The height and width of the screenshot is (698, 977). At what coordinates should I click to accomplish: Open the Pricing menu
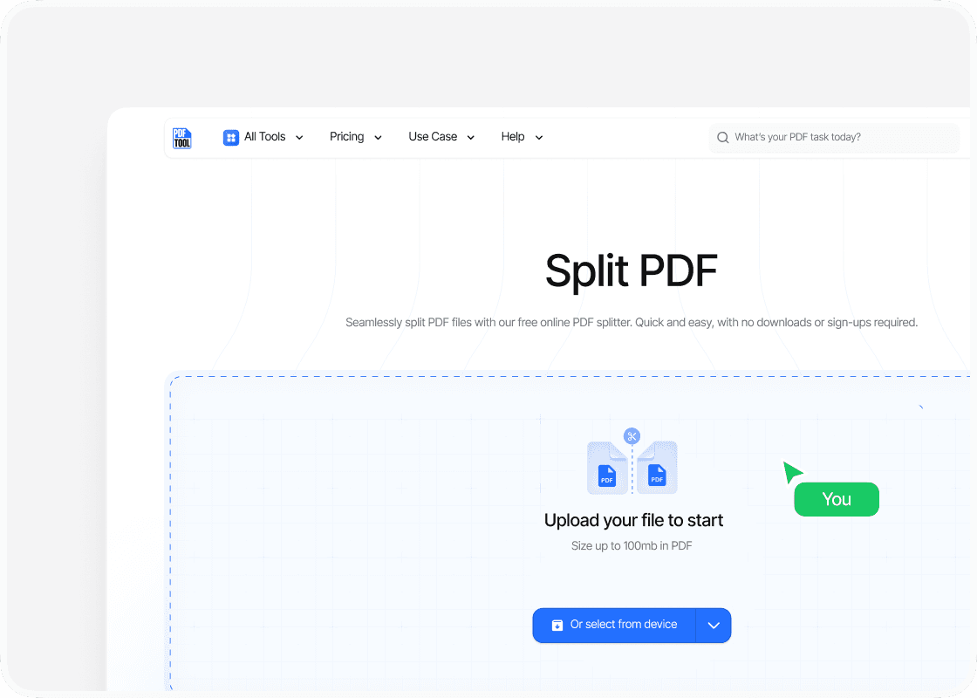click(347, 137)
